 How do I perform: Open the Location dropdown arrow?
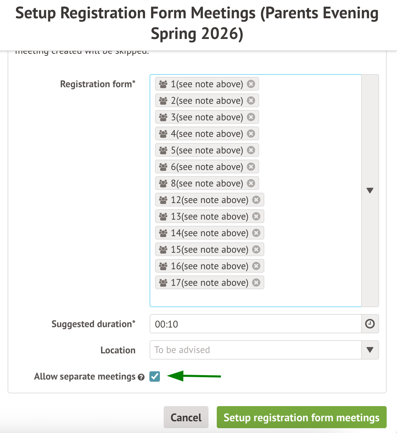[x=370, y=350]
